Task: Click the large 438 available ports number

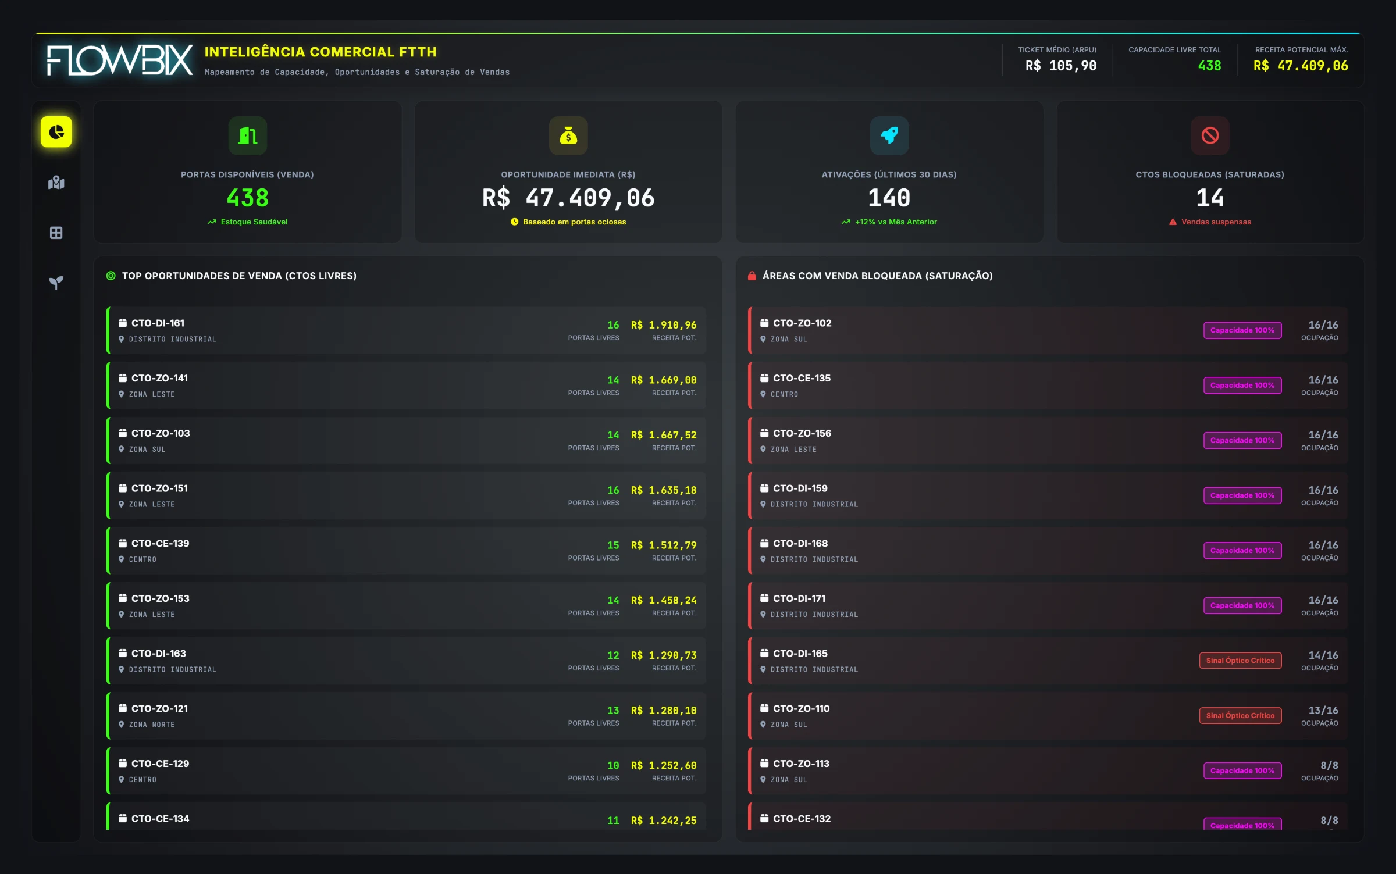Action: [248, 198]
